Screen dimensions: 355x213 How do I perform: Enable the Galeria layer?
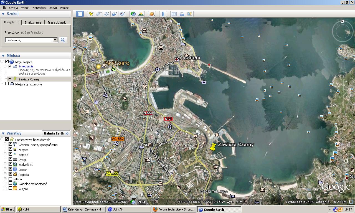click(10, 179)
